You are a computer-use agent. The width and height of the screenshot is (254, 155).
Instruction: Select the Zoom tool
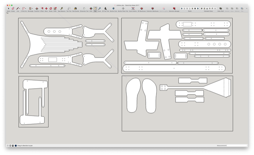[100, 9]
